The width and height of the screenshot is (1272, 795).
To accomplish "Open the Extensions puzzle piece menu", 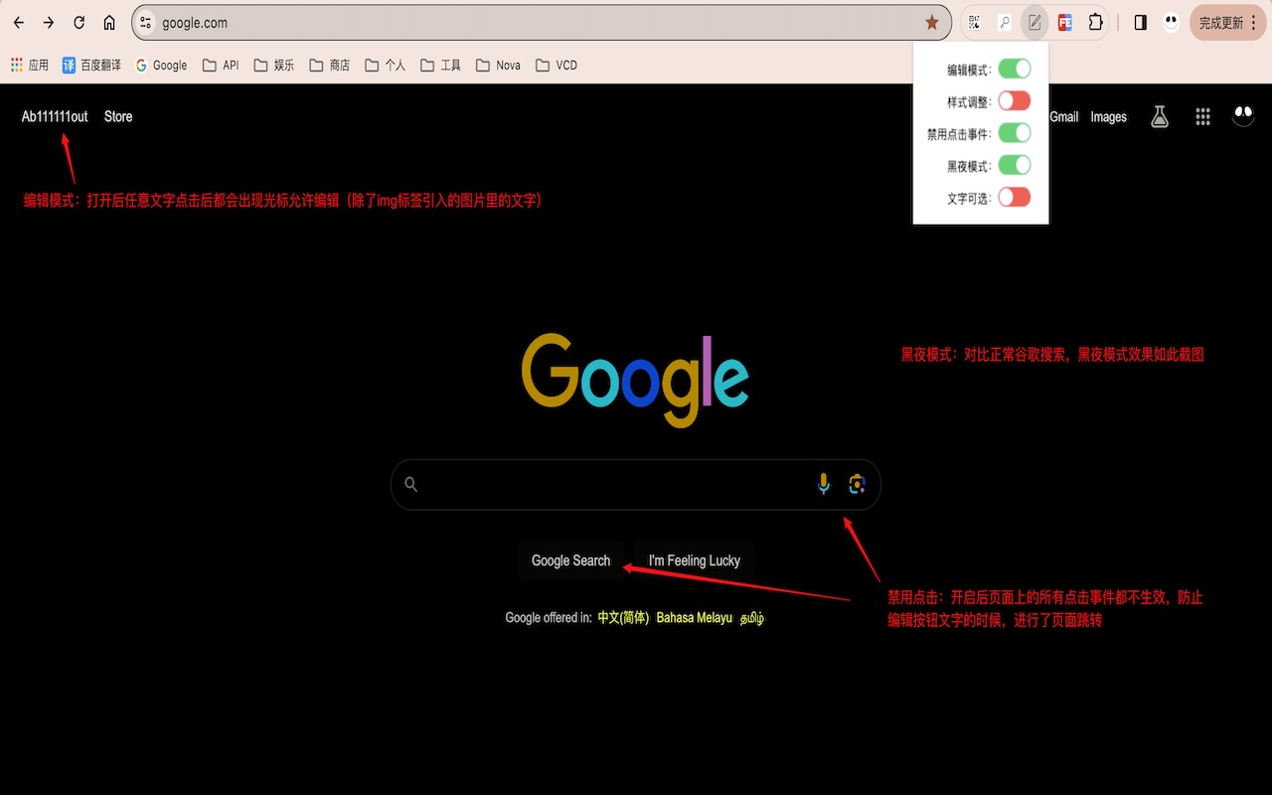I will 1095,23.
